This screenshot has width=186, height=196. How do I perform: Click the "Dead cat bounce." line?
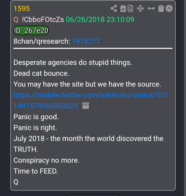click(x=41, y=73)
